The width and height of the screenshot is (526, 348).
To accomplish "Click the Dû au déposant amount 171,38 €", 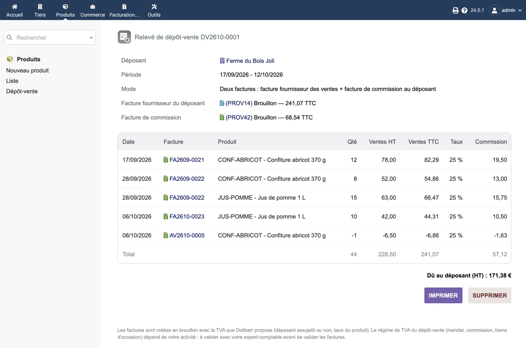I will point(500,276).
